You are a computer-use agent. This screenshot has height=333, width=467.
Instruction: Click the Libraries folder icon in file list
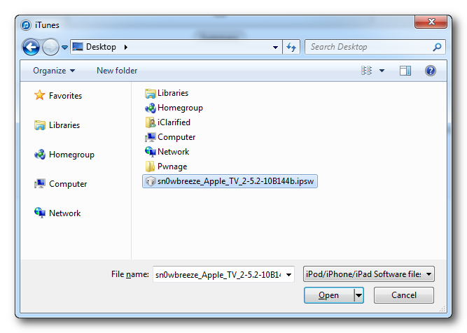[x=150, y=93]
